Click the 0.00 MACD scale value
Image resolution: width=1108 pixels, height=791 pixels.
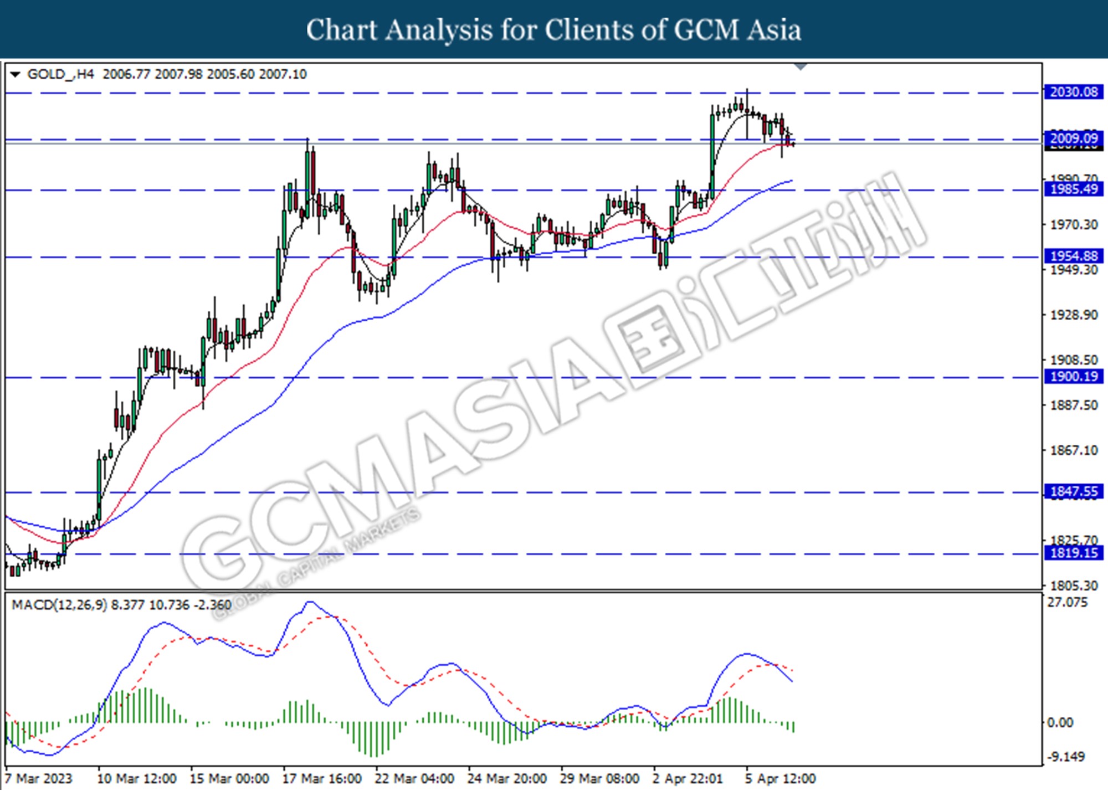tap(1060, 723)
